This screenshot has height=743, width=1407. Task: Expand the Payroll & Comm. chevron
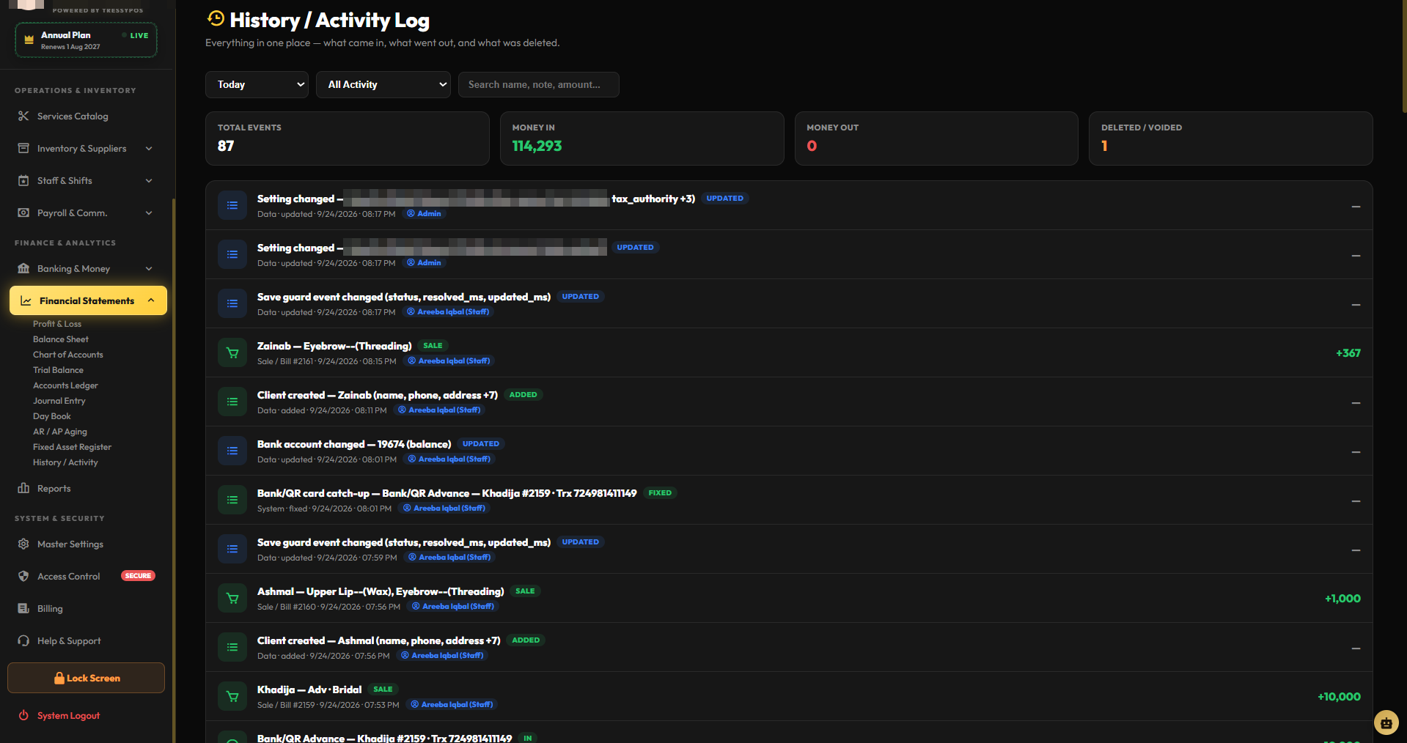149,212
